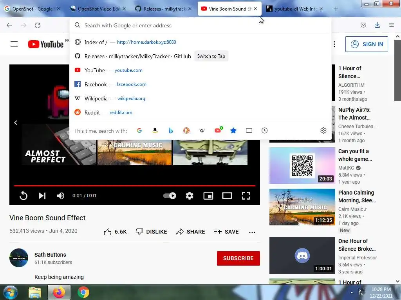
Task: Search this time with Google icon
Action: click(x=139, y=130)
